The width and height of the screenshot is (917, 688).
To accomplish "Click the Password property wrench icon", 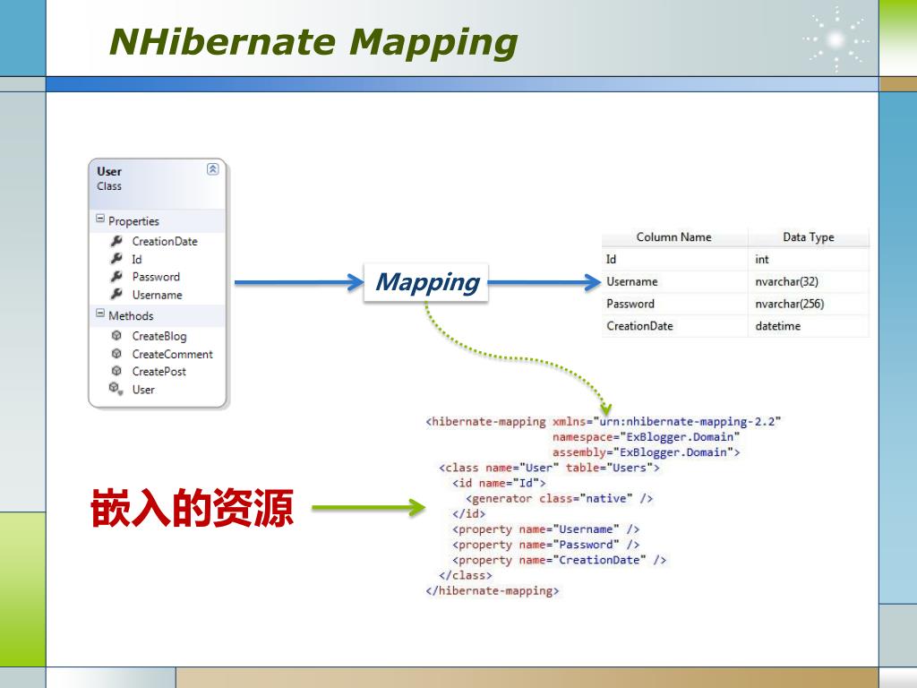I will (116, 276).
